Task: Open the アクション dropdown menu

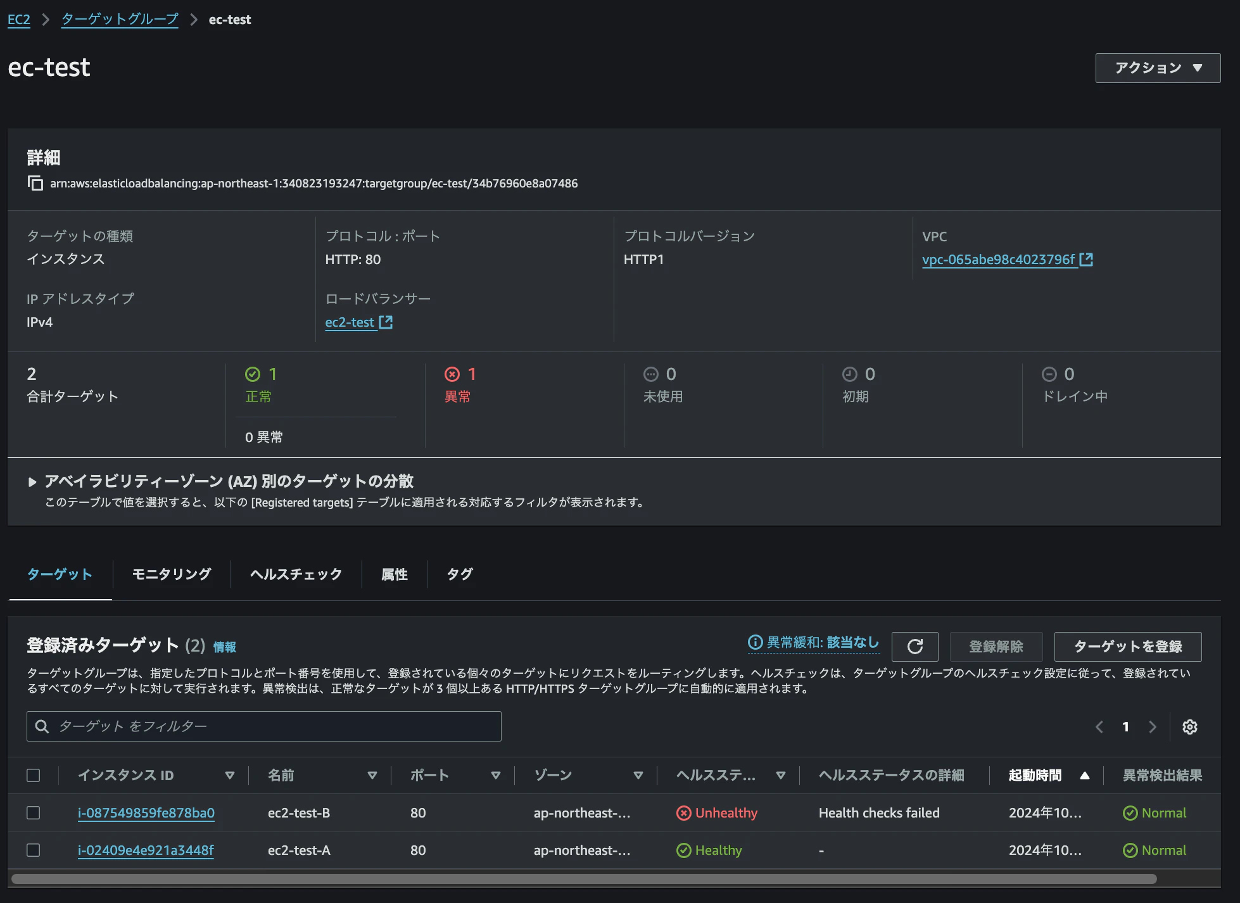Action: coord(1158,68)
